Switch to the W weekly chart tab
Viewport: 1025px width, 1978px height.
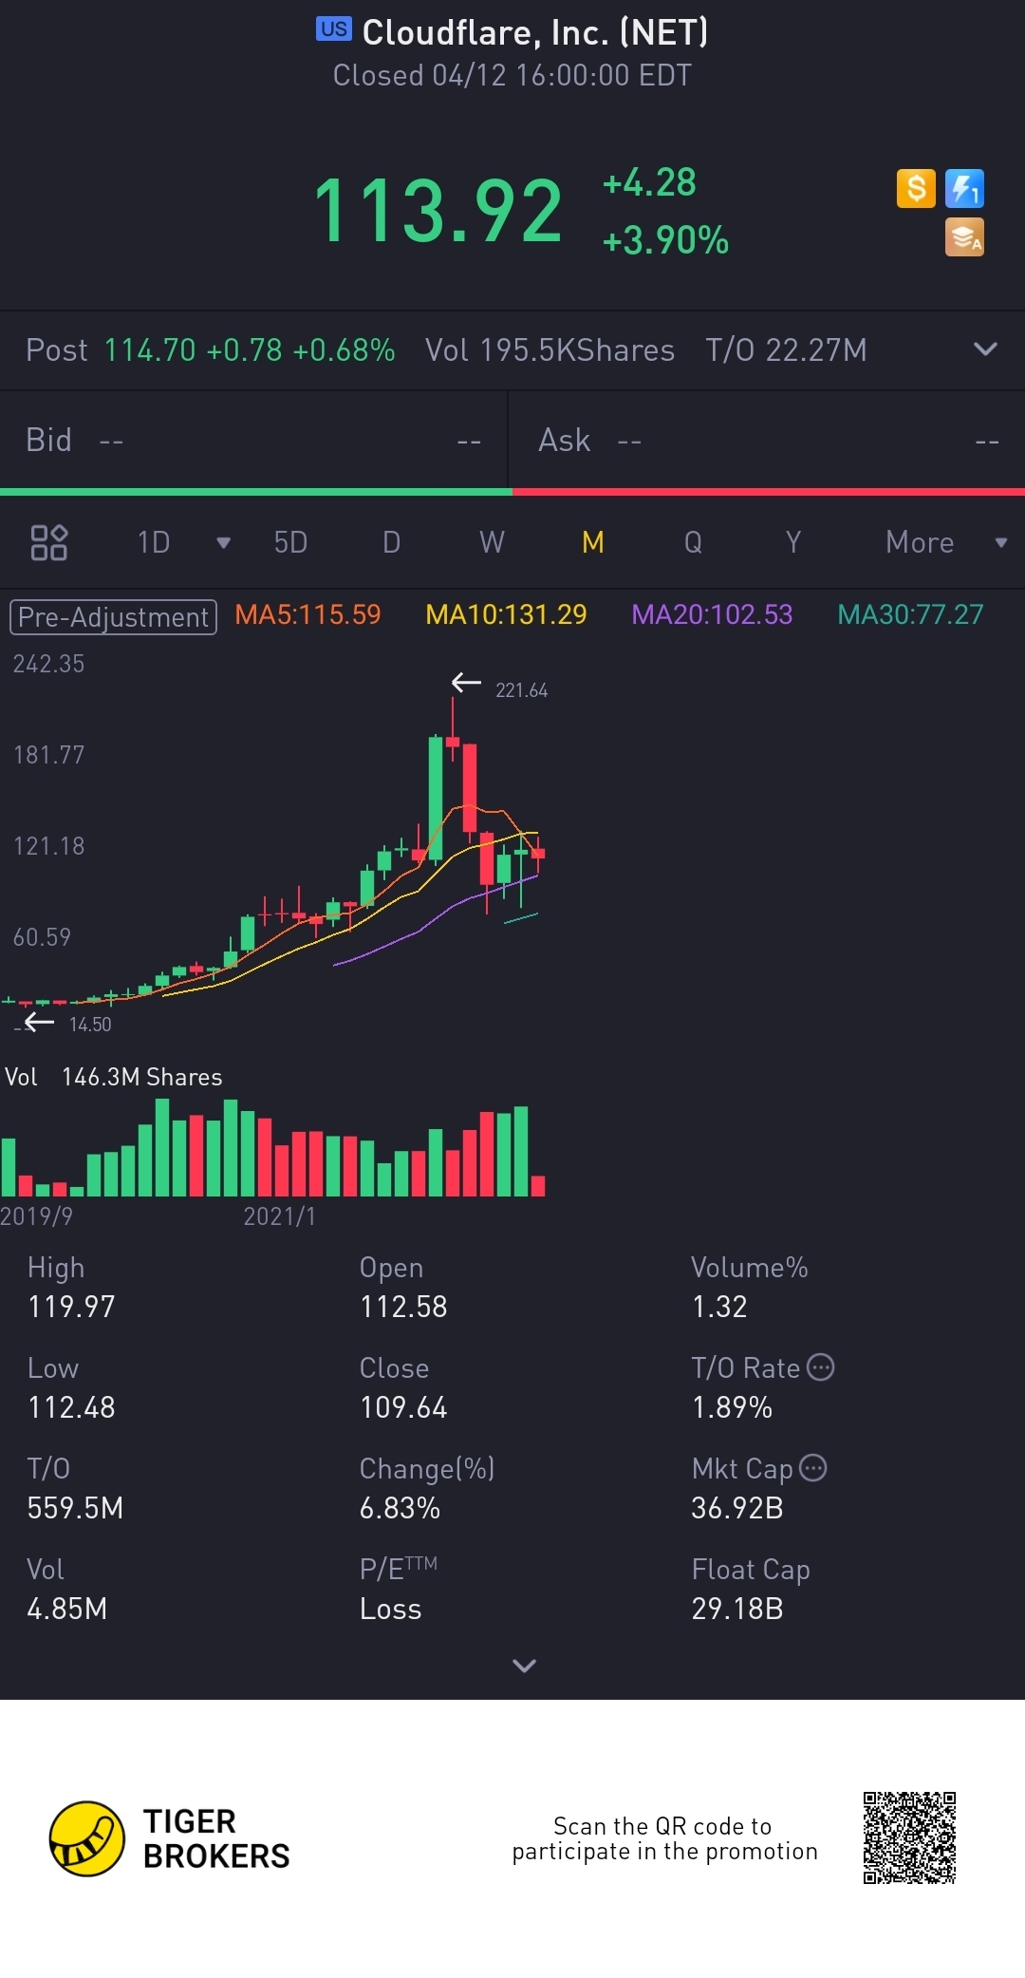pyautogui.click(x=492, y=542)
